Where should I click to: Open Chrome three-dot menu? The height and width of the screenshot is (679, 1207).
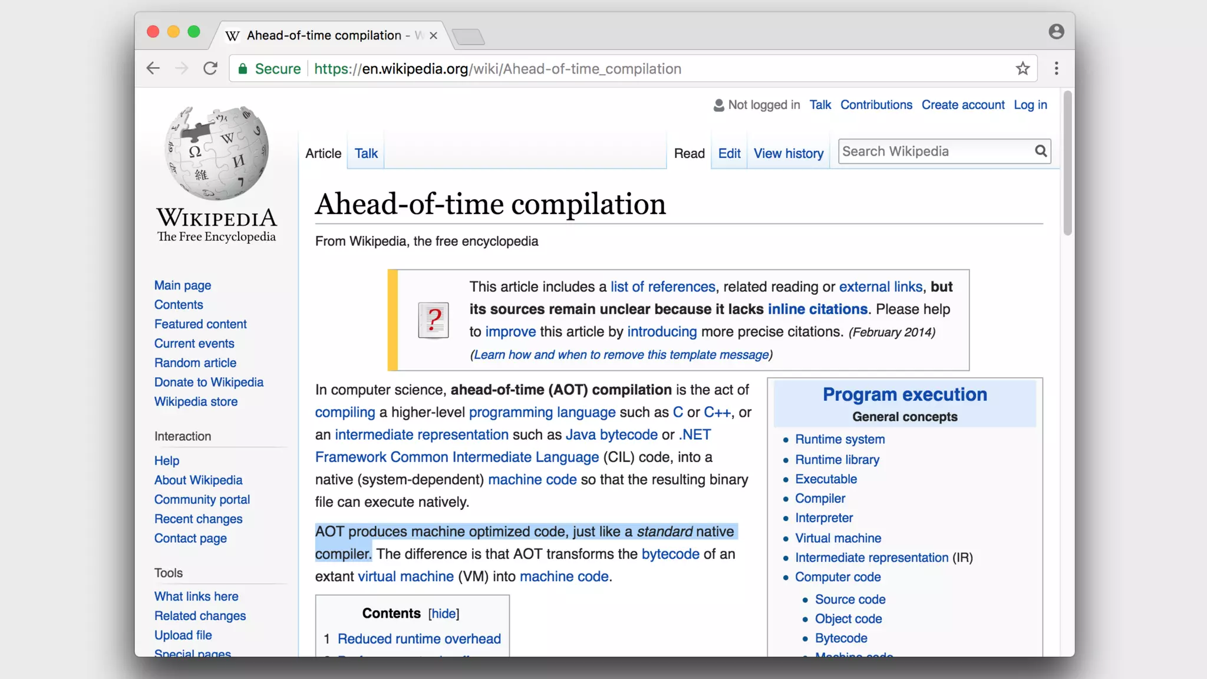(1056, 68)
